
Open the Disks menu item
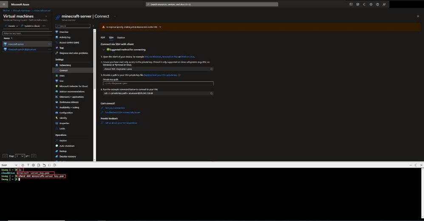tap(62, 76)
